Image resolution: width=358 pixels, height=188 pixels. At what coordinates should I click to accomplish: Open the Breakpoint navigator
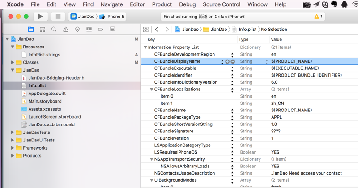click(x=100, y=29)
